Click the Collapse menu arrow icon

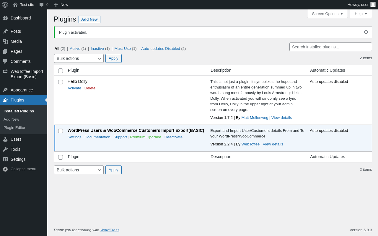point(5,169)
